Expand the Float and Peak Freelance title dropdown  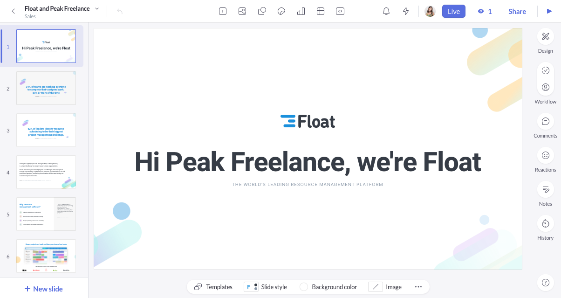[97, 9]
